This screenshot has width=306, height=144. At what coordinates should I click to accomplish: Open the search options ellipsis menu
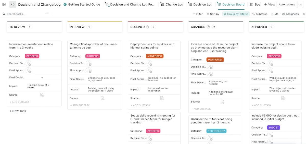coord(46,14)
